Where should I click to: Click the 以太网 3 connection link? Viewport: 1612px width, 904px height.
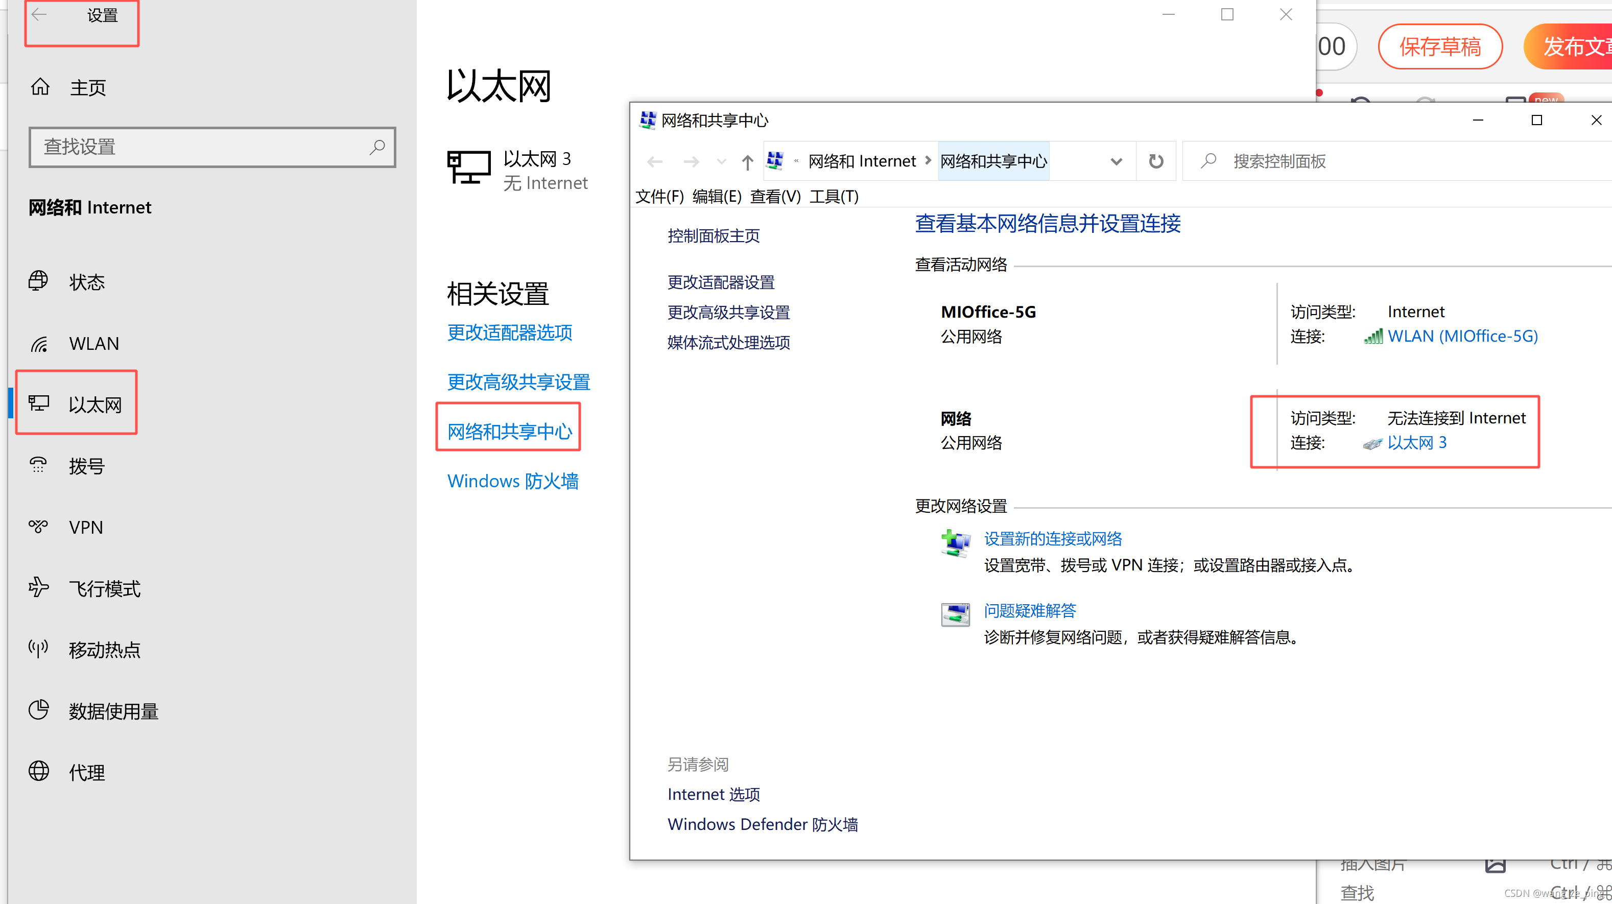(1416, 443)
